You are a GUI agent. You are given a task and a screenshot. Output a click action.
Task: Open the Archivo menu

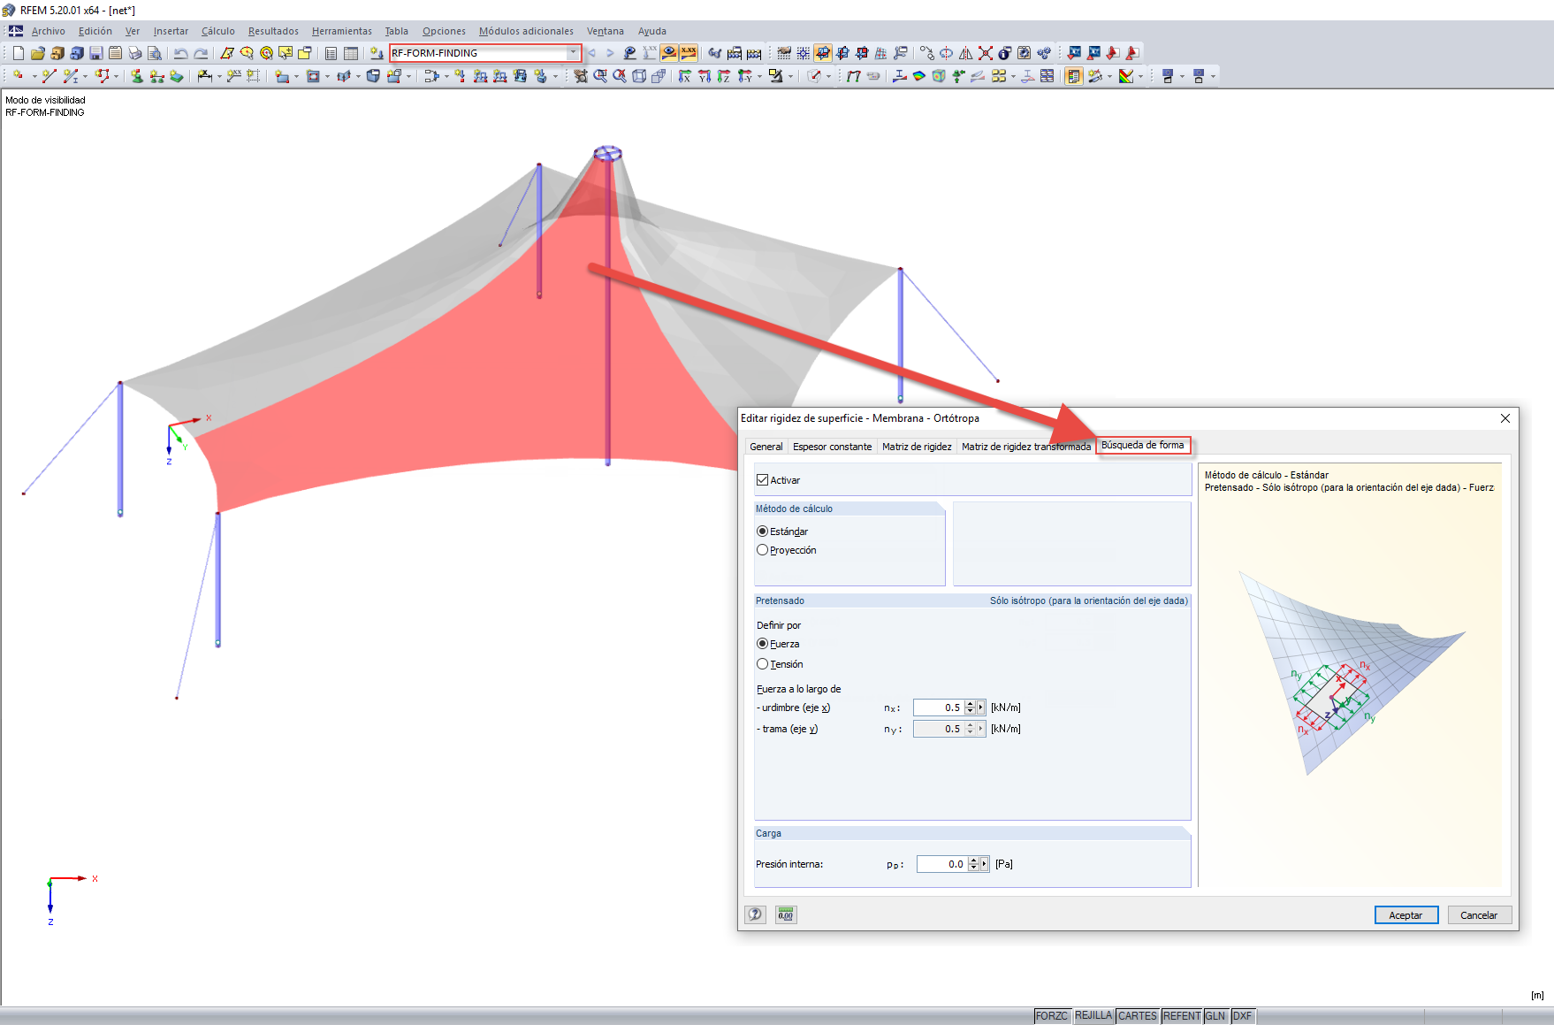pyautogui.click(x=49, y=31)
